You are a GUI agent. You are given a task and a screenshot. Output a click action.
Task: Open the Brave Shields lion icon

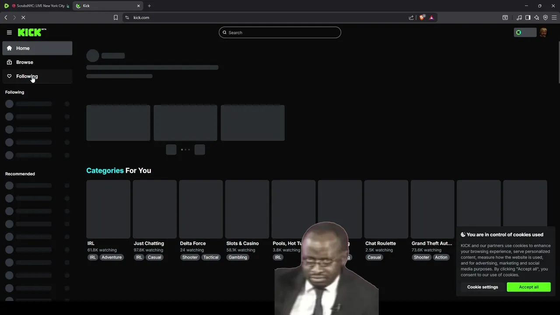click(422, 17)
